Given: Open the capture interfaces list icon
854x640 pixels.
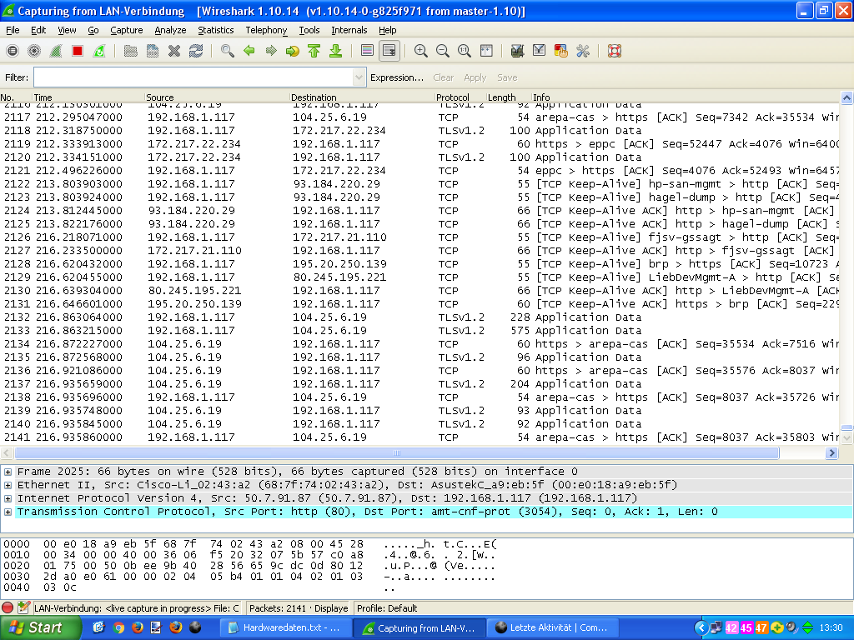Looking at the screenshot, I should pos(13,51).
